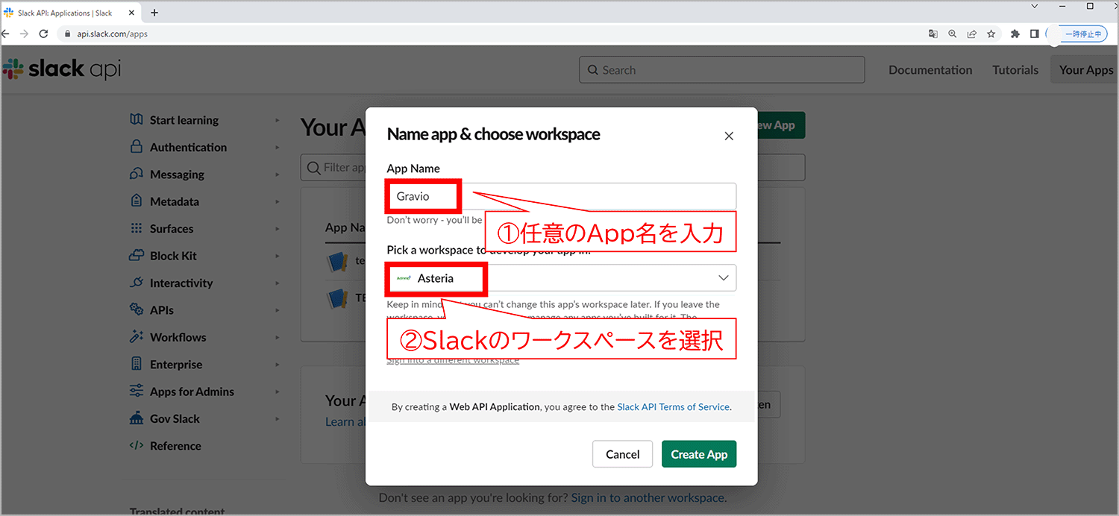Click the Cancel button
Viewport: 1119px width, 516px height.
[x=622, y=454]
